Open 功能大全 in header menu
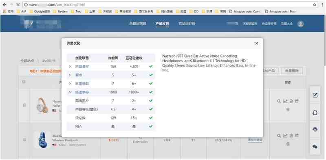326x160 pixels. (x=287, y=24)
